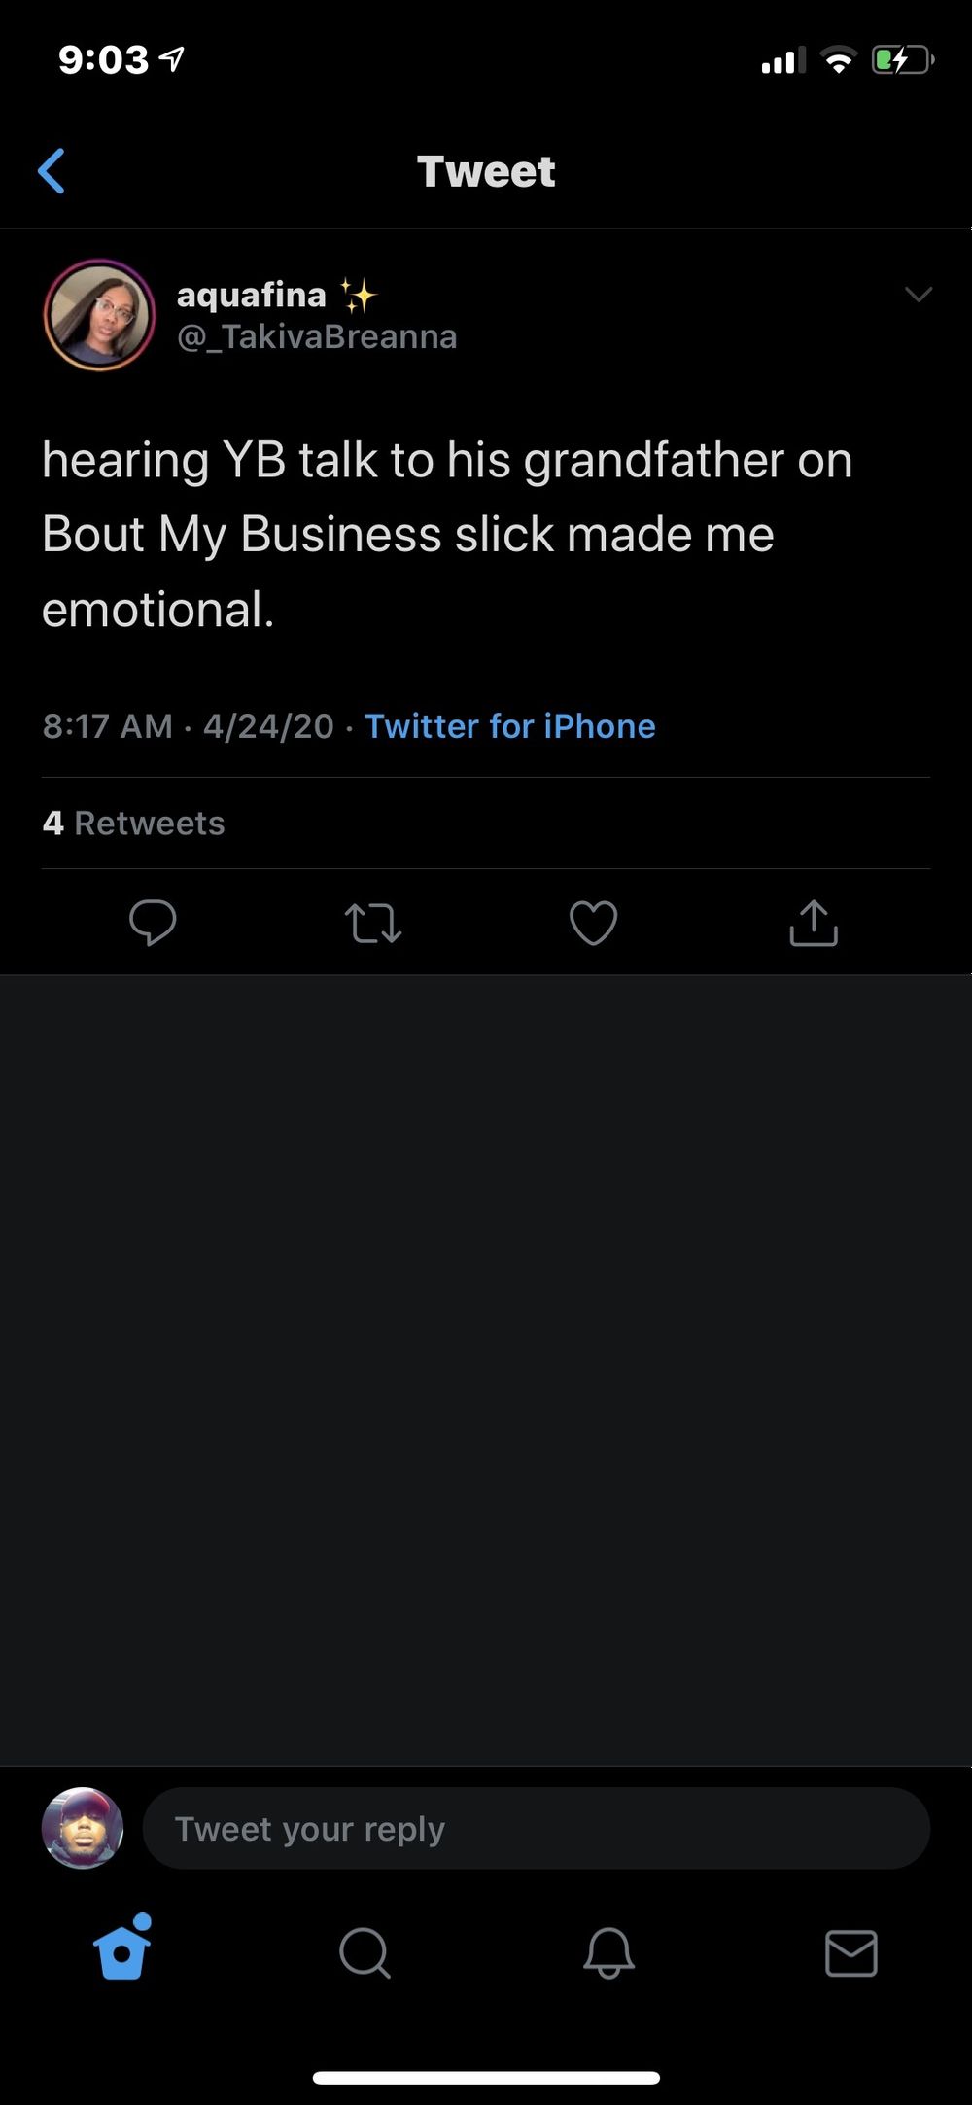
Task: Go to Home tab in bottom bar
Action: pyautogui.click(x=122, y=1947)
